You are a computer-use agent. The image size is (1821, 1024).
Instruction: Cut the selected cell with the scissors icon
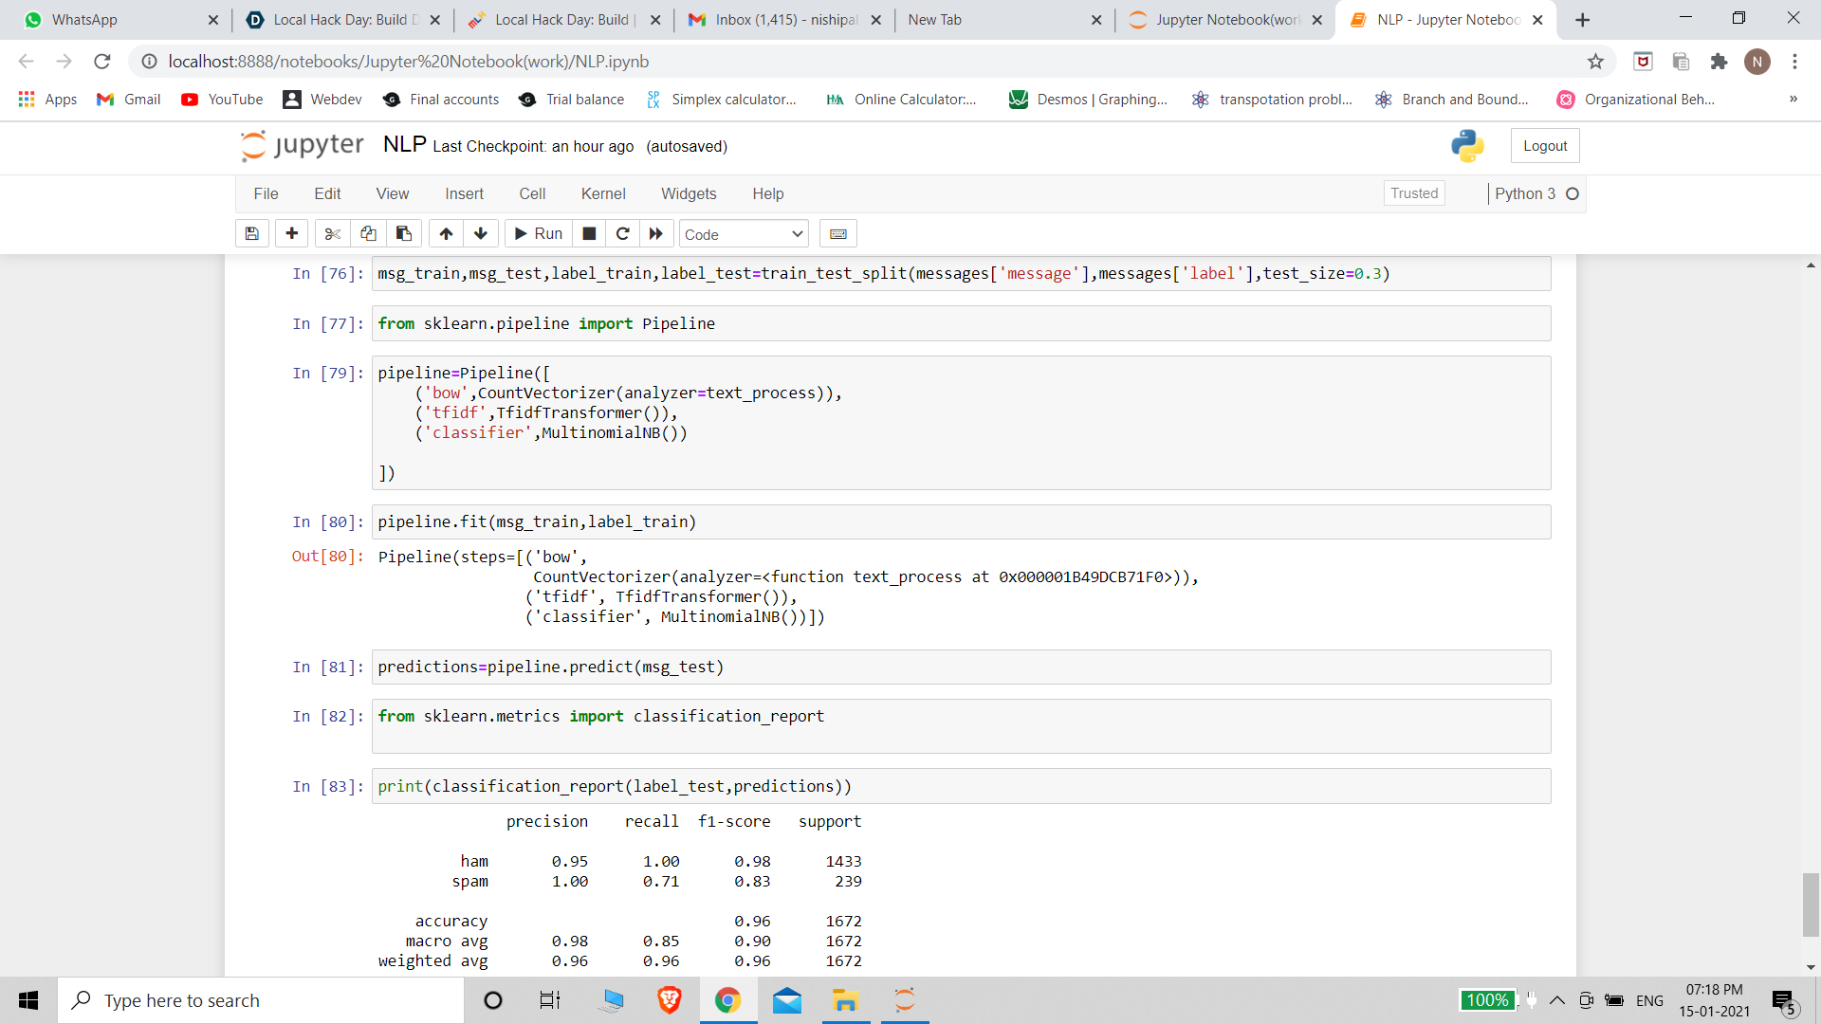[x=331, y=233]
